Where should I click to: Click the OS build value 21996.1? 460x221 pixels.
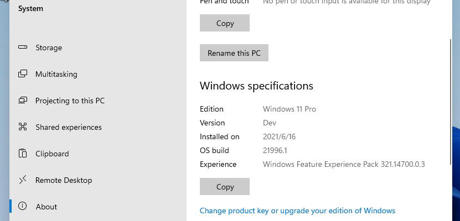click(275, 150)
